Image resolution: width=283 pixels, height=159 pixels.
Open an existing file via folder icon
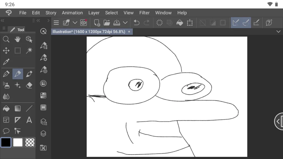107,23
